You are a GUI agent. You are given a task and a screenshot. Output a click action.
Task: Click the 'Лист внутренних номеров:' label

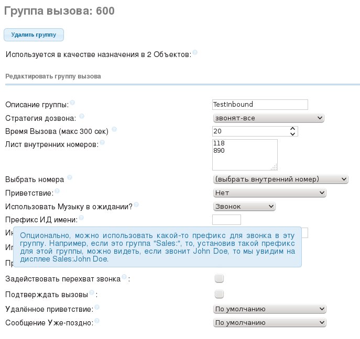52,144
